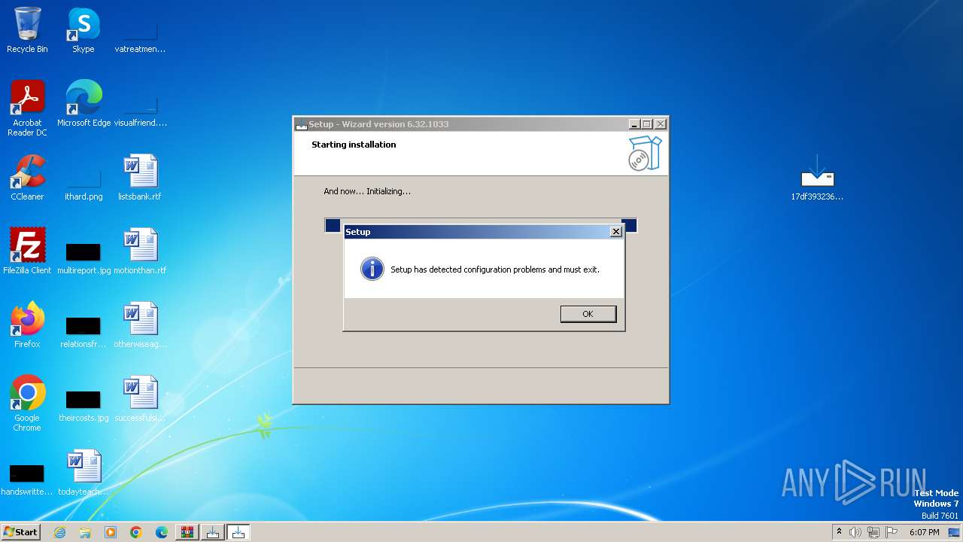Open Action Center flag icon
Viewport: 963px width, 542px height.
(892, 532)
